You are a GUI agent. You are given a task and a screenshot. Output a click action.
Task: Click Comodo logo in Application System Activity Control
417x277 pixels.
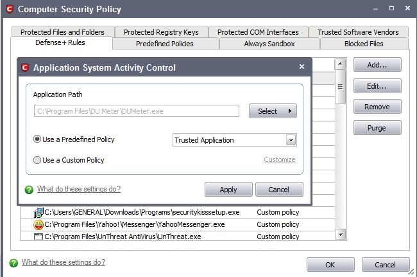point(25,67)
